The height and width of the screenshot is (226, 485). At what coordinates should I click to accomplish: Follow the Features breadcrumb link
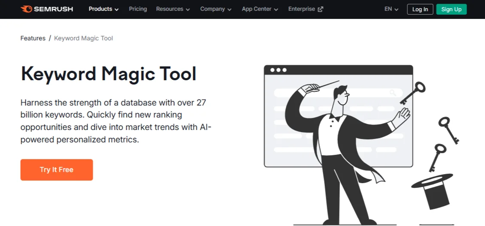coord(33,38)
